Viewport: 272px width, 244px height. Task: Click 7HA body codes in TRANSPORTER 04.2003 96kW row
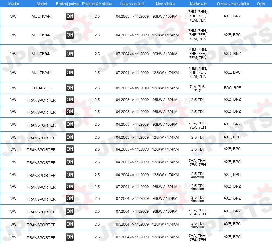(x=198, y=125)
